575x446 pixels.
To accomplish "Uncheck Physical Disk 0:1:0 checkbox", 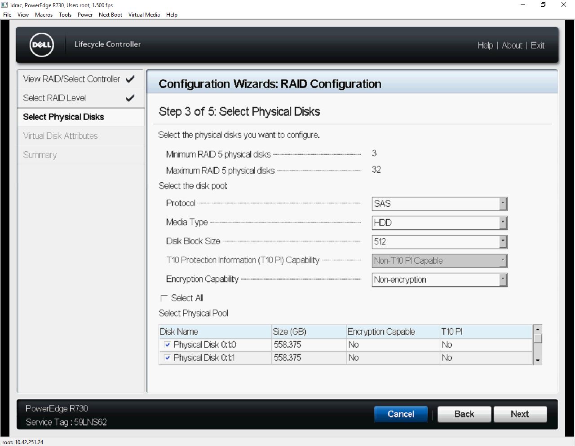I will (168, 345).
